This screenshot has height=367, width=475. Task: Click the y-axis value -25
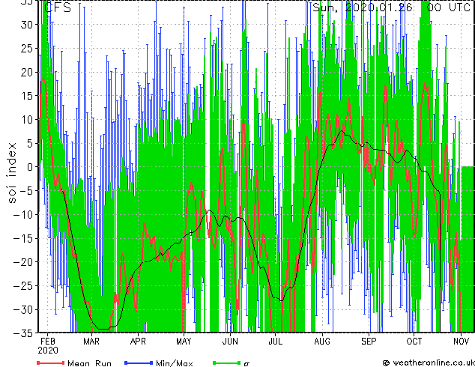pyautogui.click(x=23, y=286)
